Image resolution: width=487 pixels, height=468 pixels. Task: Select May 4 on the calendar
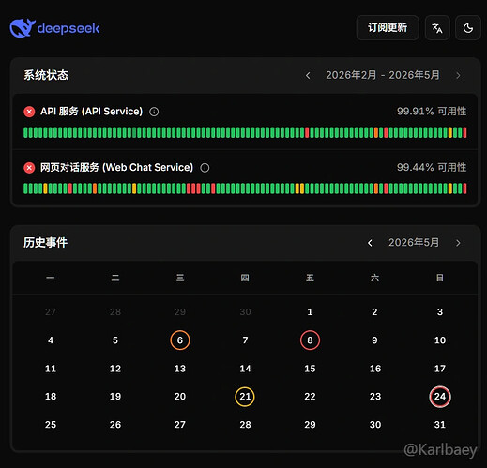click(51, 340)
